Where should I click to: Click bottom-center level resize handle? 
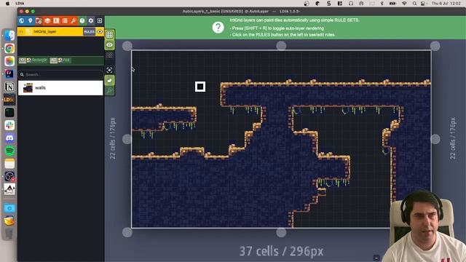(x=281, y=232)
